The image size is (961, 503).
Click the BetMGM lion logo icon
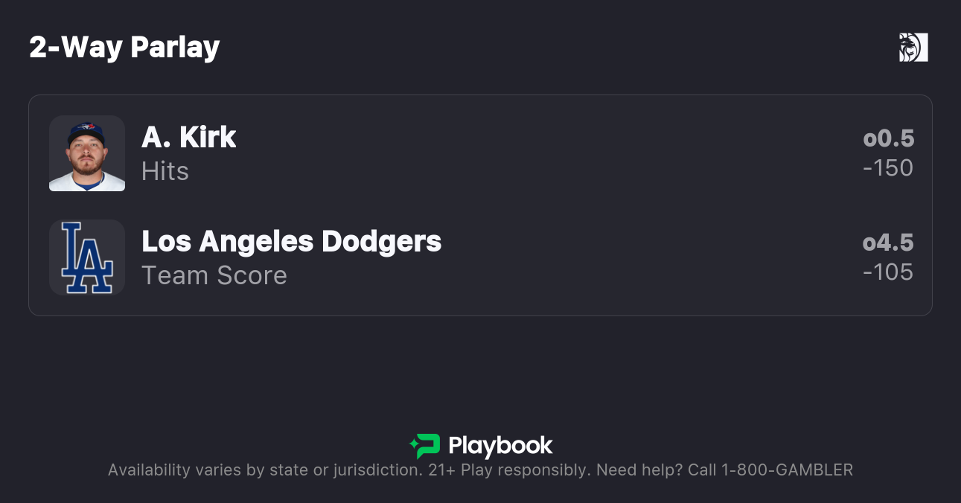[x=913, y=48]
